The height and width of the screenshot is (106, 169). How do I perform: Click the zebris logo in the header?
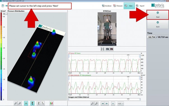pos(158,6)
